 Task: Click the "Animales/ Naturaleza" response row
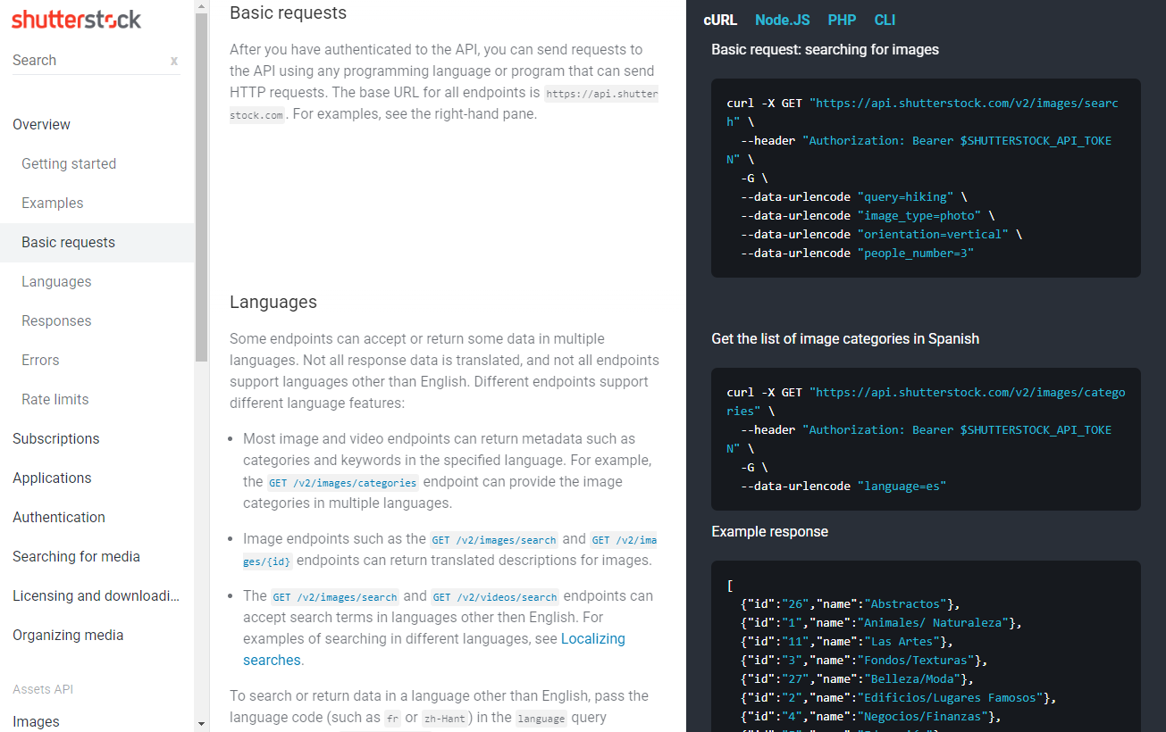[x=881, y=622]
